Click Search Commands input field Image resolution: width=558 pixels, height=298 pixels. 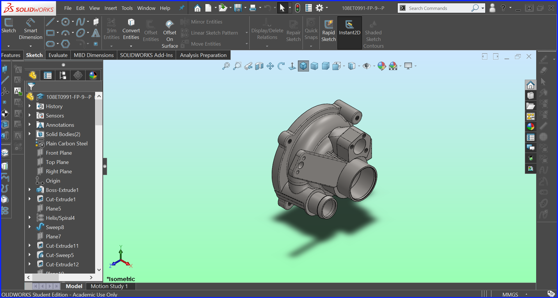point(438,8)
